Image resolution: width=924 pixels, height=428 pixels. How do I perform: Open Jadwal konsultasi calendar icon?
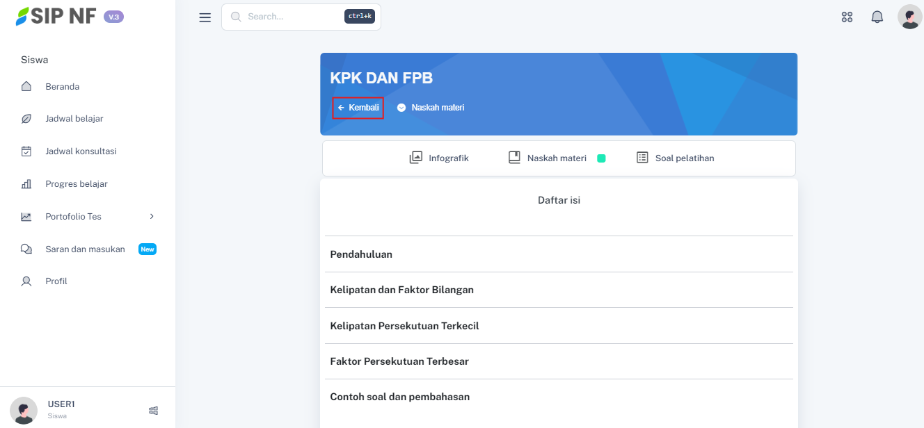[x=26, y=151]
